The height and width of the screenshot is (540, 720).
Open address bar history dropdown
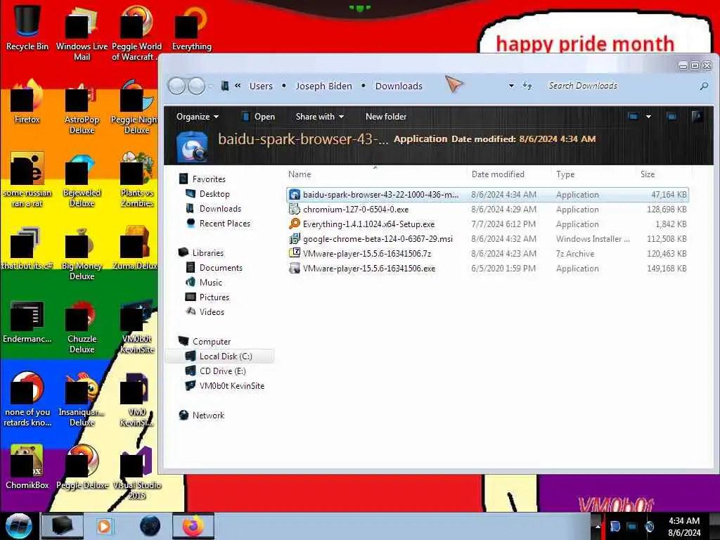coord(511,86)
